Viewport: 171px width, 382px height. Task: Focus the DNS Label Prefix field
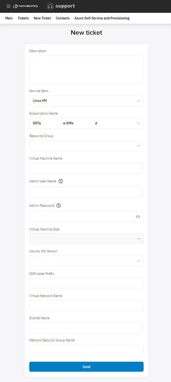(86, 283)
